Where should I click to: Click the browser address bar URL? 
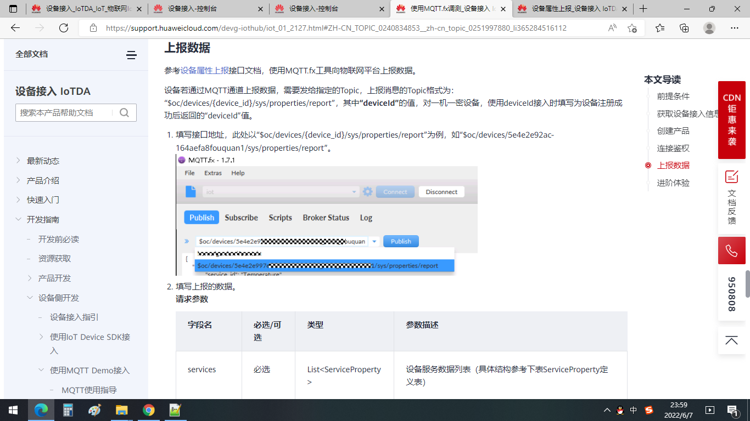(336, 28)
